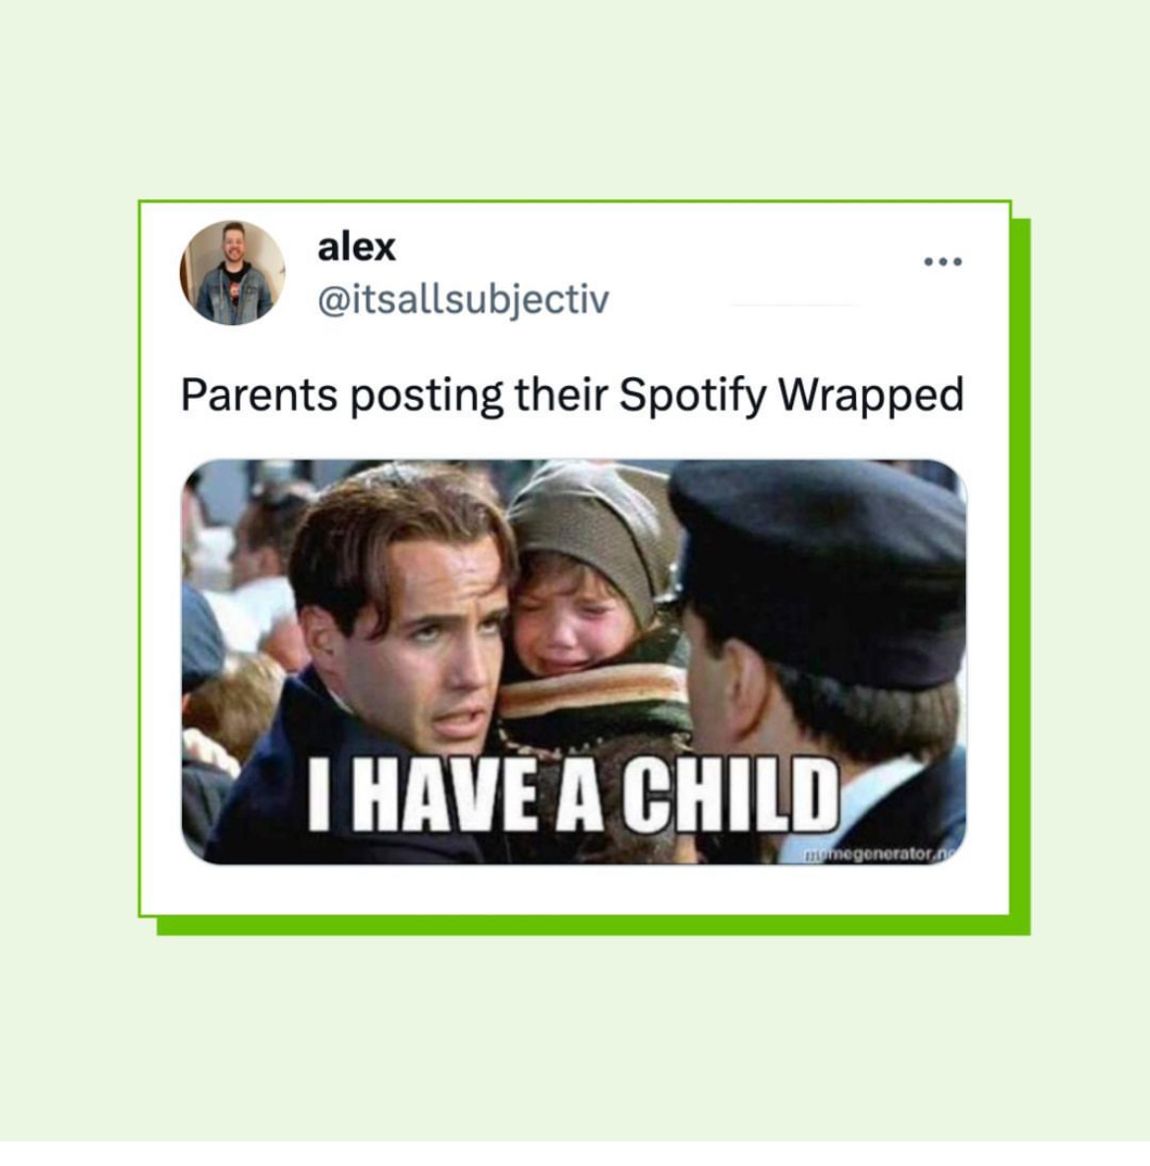Click the word "Wrapped" in the tweet
1150x1166 pixels.
(871, 395)
